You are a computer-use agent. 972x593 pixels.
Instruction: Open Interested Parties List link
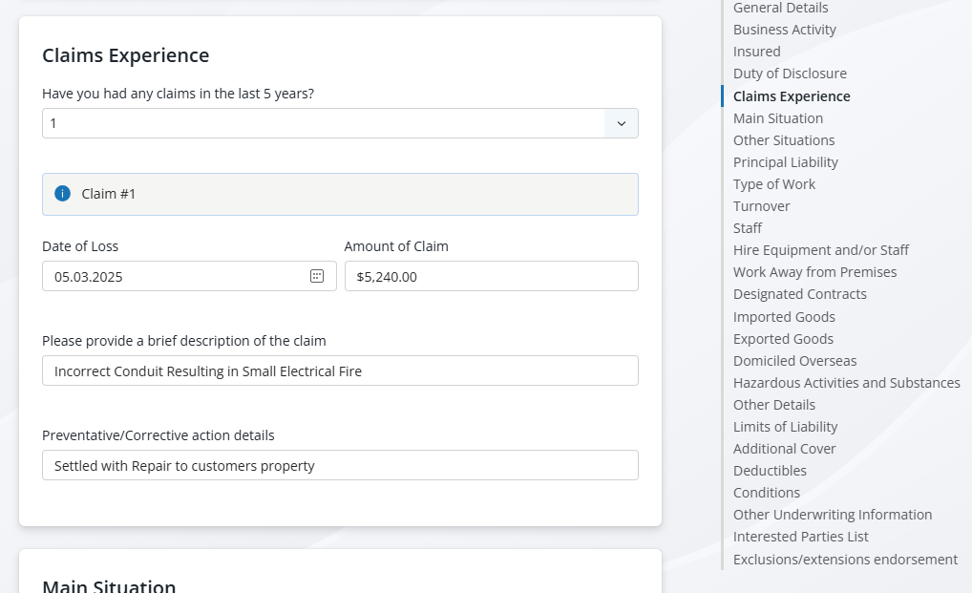pos(800,537)
